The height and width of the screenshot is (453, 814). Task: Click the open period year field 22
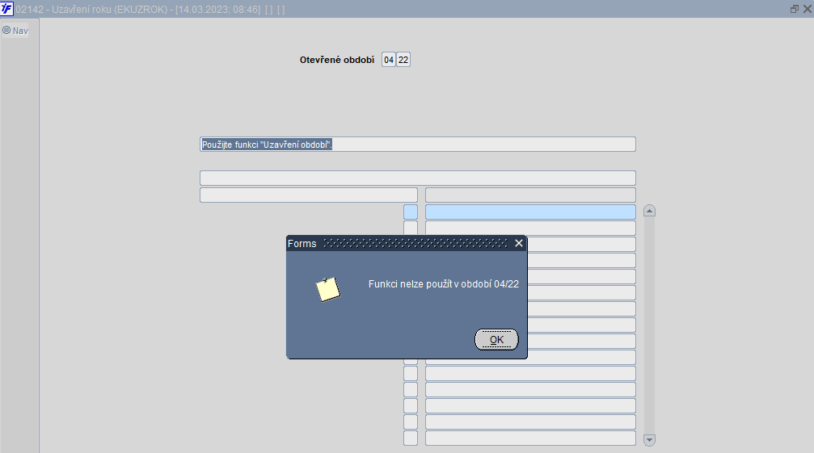(x=403, y=60)
